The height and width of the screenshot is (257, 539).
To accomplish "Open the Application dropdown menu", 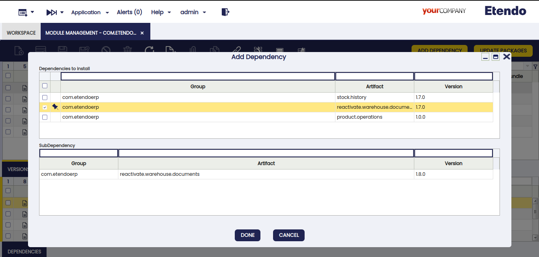I will [x=90, y=12].
